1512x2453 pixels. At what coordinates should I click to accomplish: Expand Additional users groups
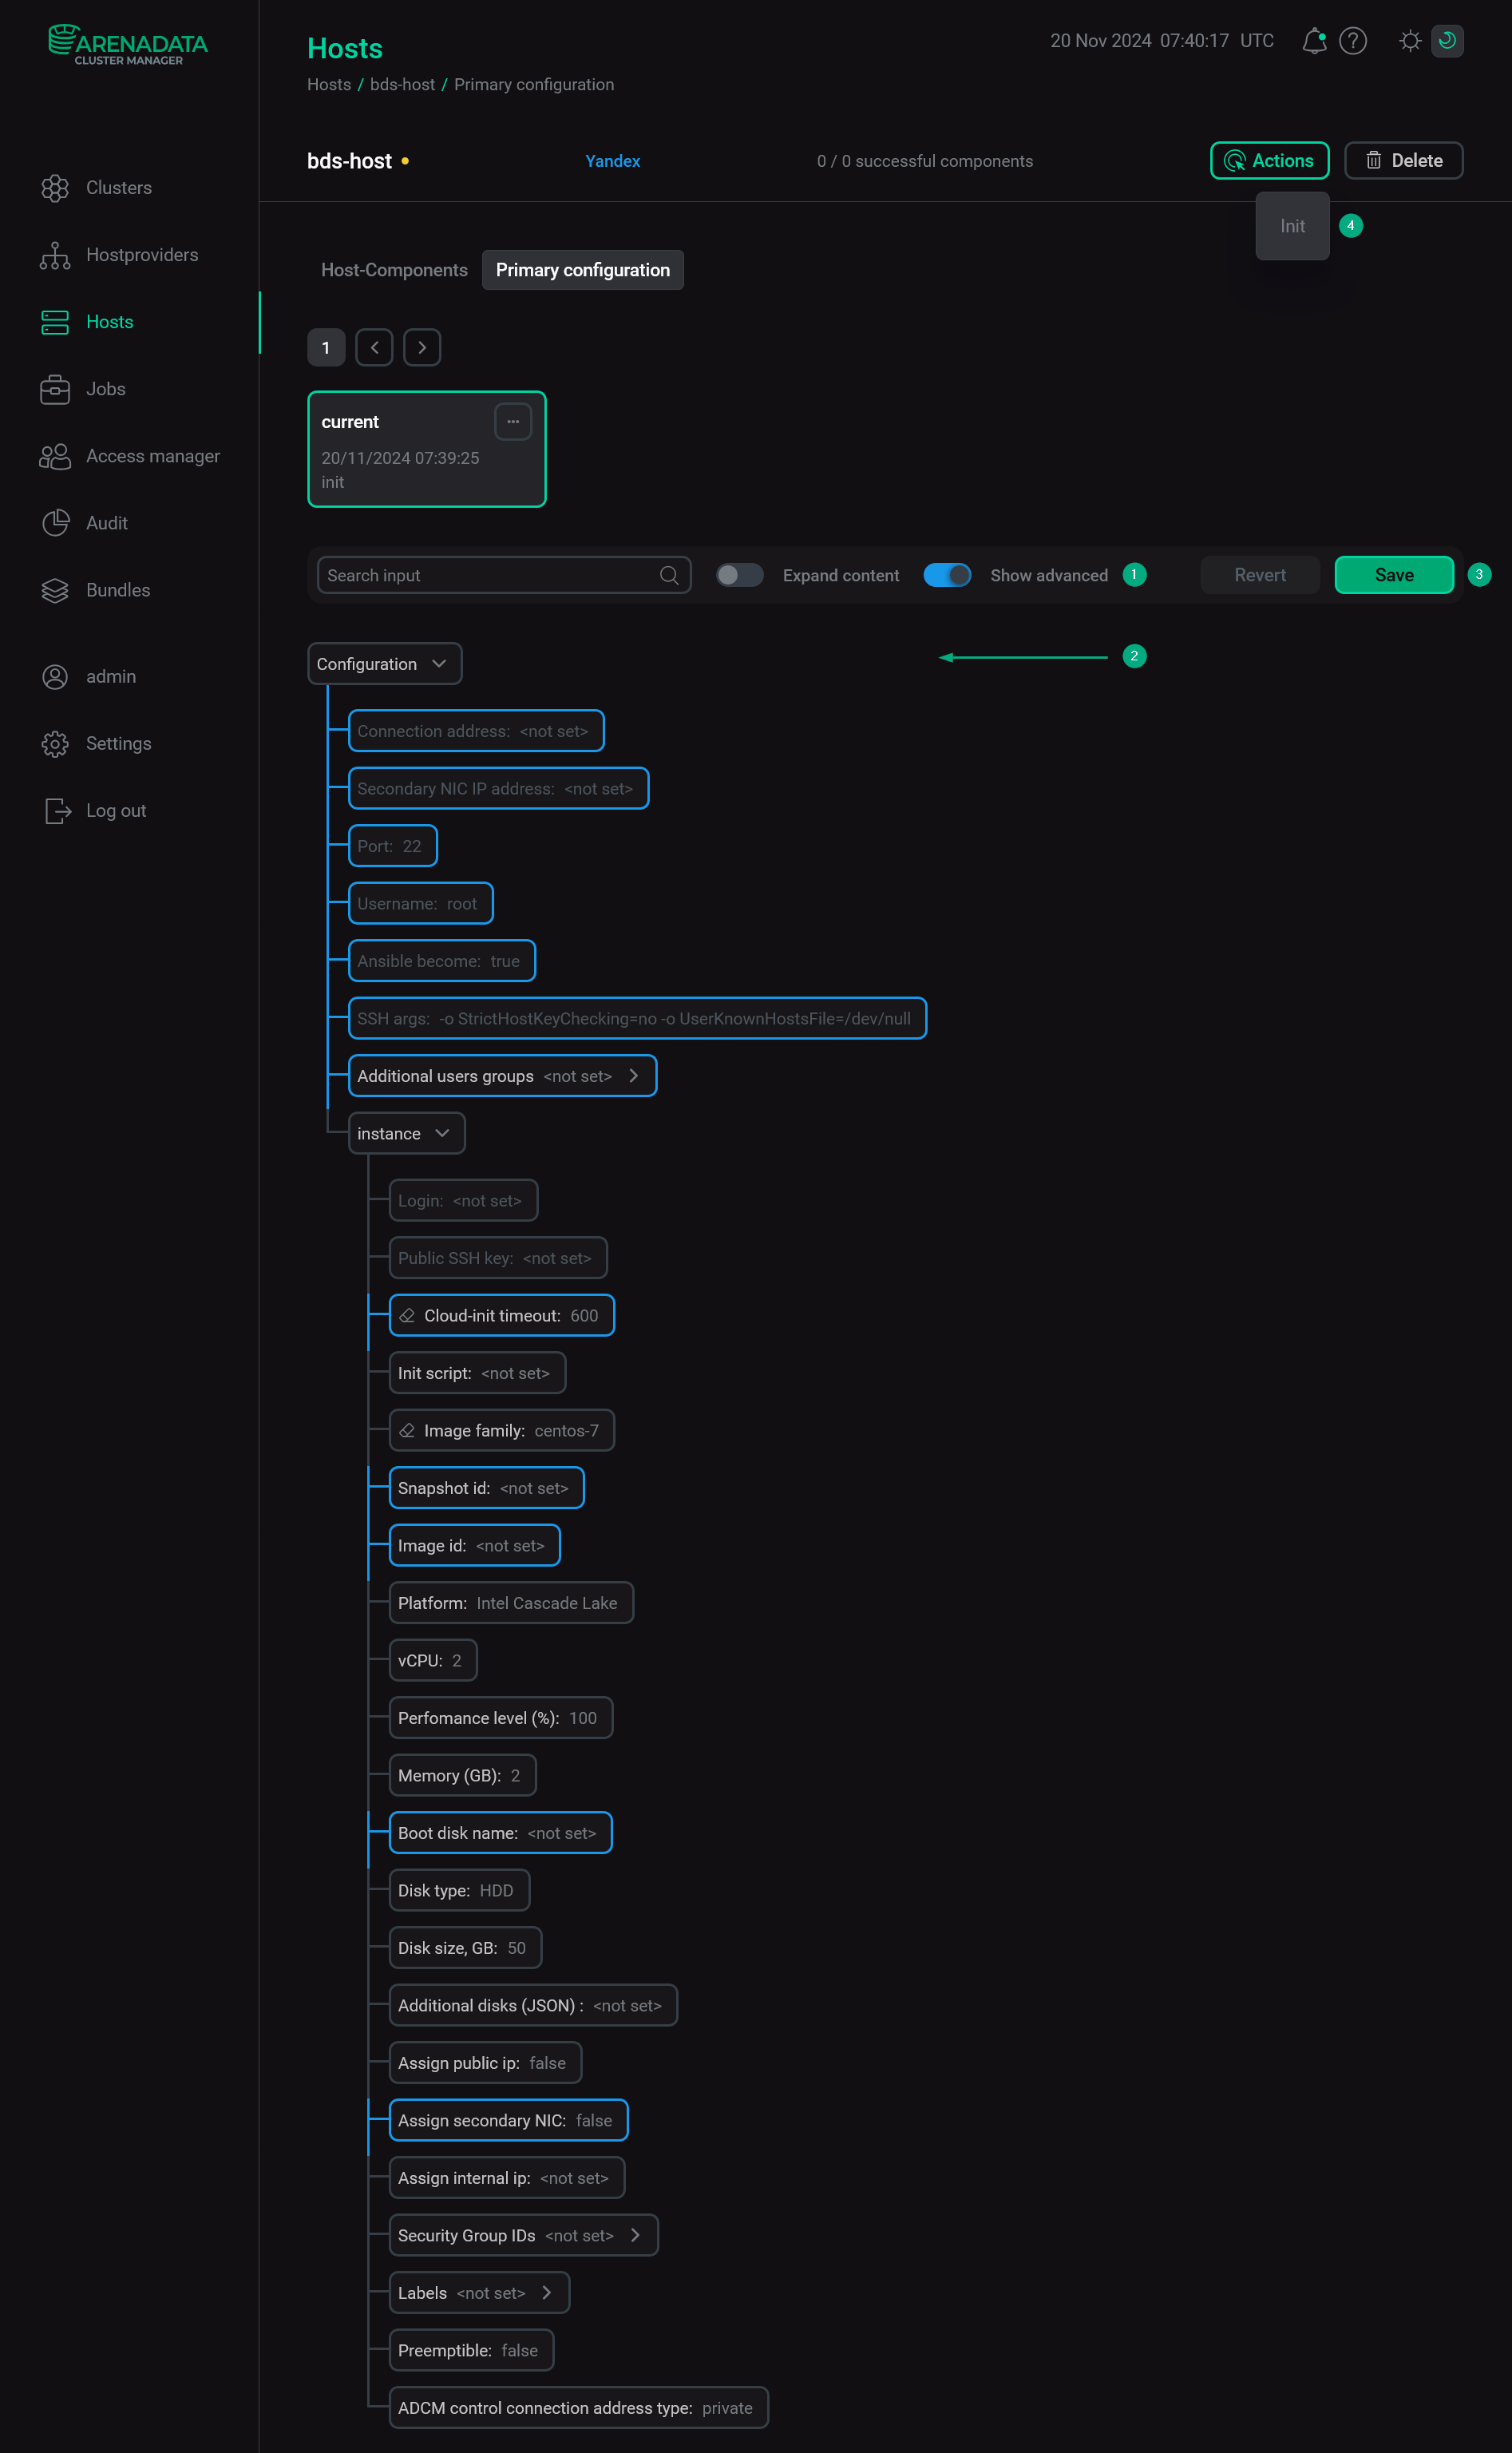click(x=633, y=1076)
